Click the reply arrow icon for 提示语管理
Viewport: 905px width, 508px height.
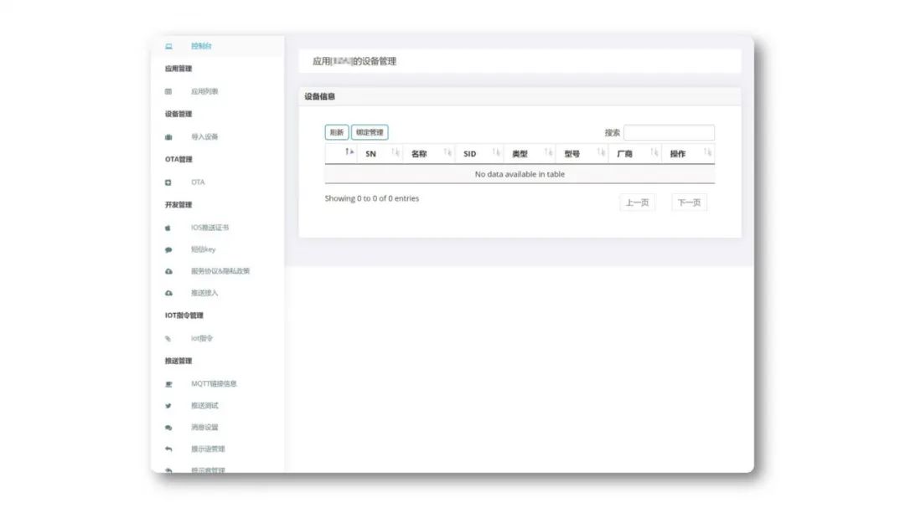coord(168,449)
